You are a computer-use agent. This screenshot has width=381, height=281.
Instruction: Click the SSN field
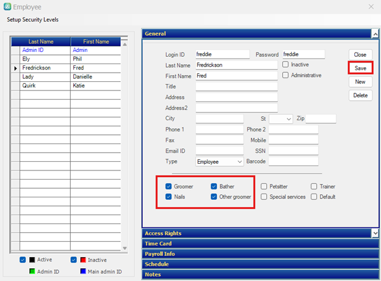coord(294,151)
